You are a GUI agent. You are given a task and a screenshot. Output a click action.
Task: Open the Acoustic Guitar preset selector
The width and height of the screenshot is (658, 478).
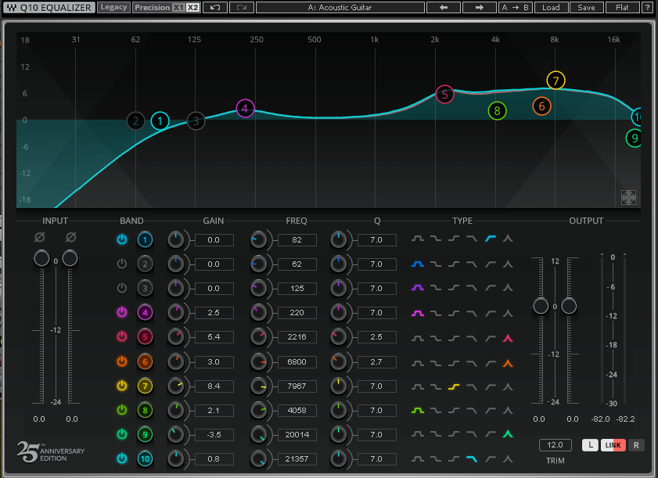340,8
